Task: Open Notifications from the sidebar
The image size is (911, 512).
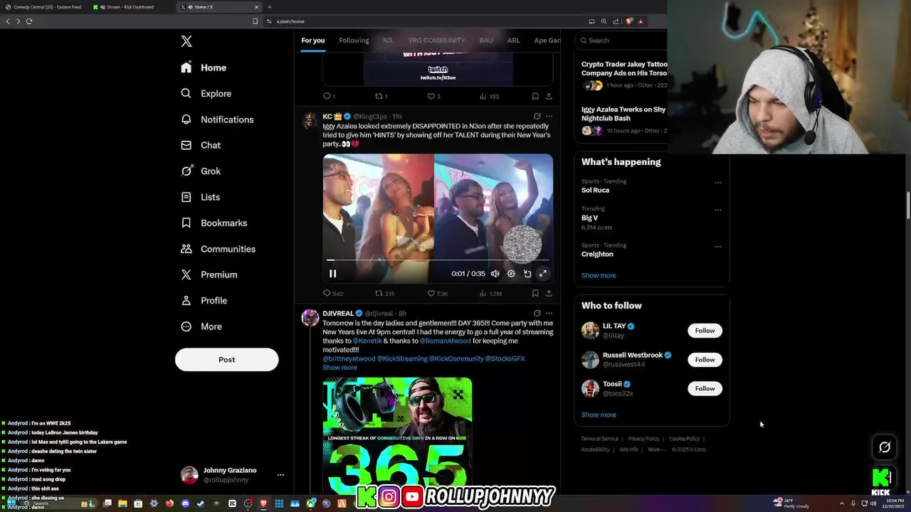Action: point(217,119)
